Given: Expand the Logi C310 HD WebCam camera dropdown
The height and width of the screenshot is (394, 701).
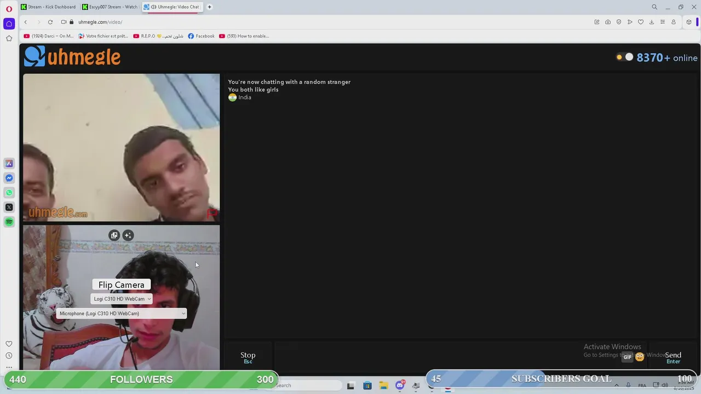Looking at the screenshot, I should coord(122,299).
